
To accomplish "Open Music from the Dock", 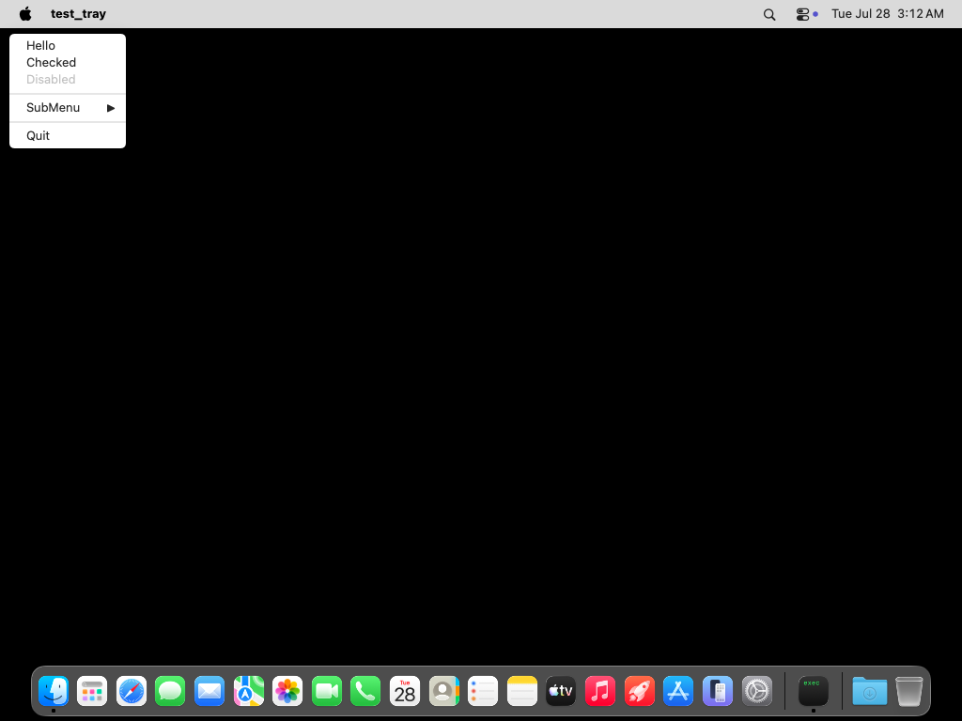I will pos(600,691).
